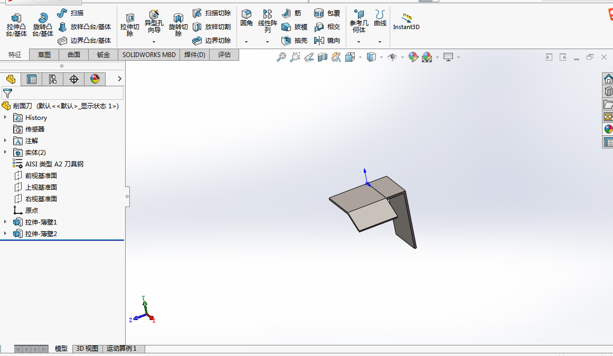Choose Lofted Cut (放样切割)

pos(212,26)
